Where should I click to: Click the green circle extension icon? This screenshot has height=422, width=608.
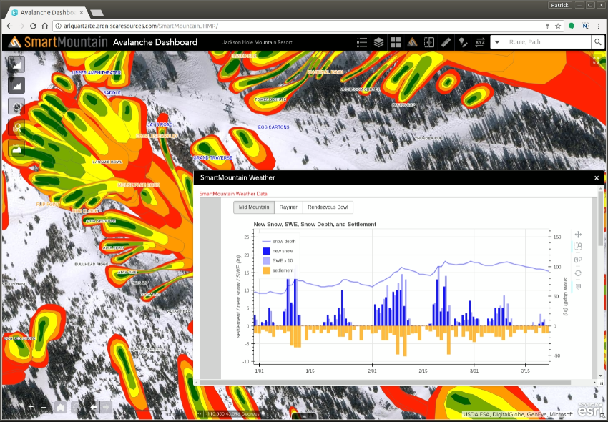coord(572,26)
